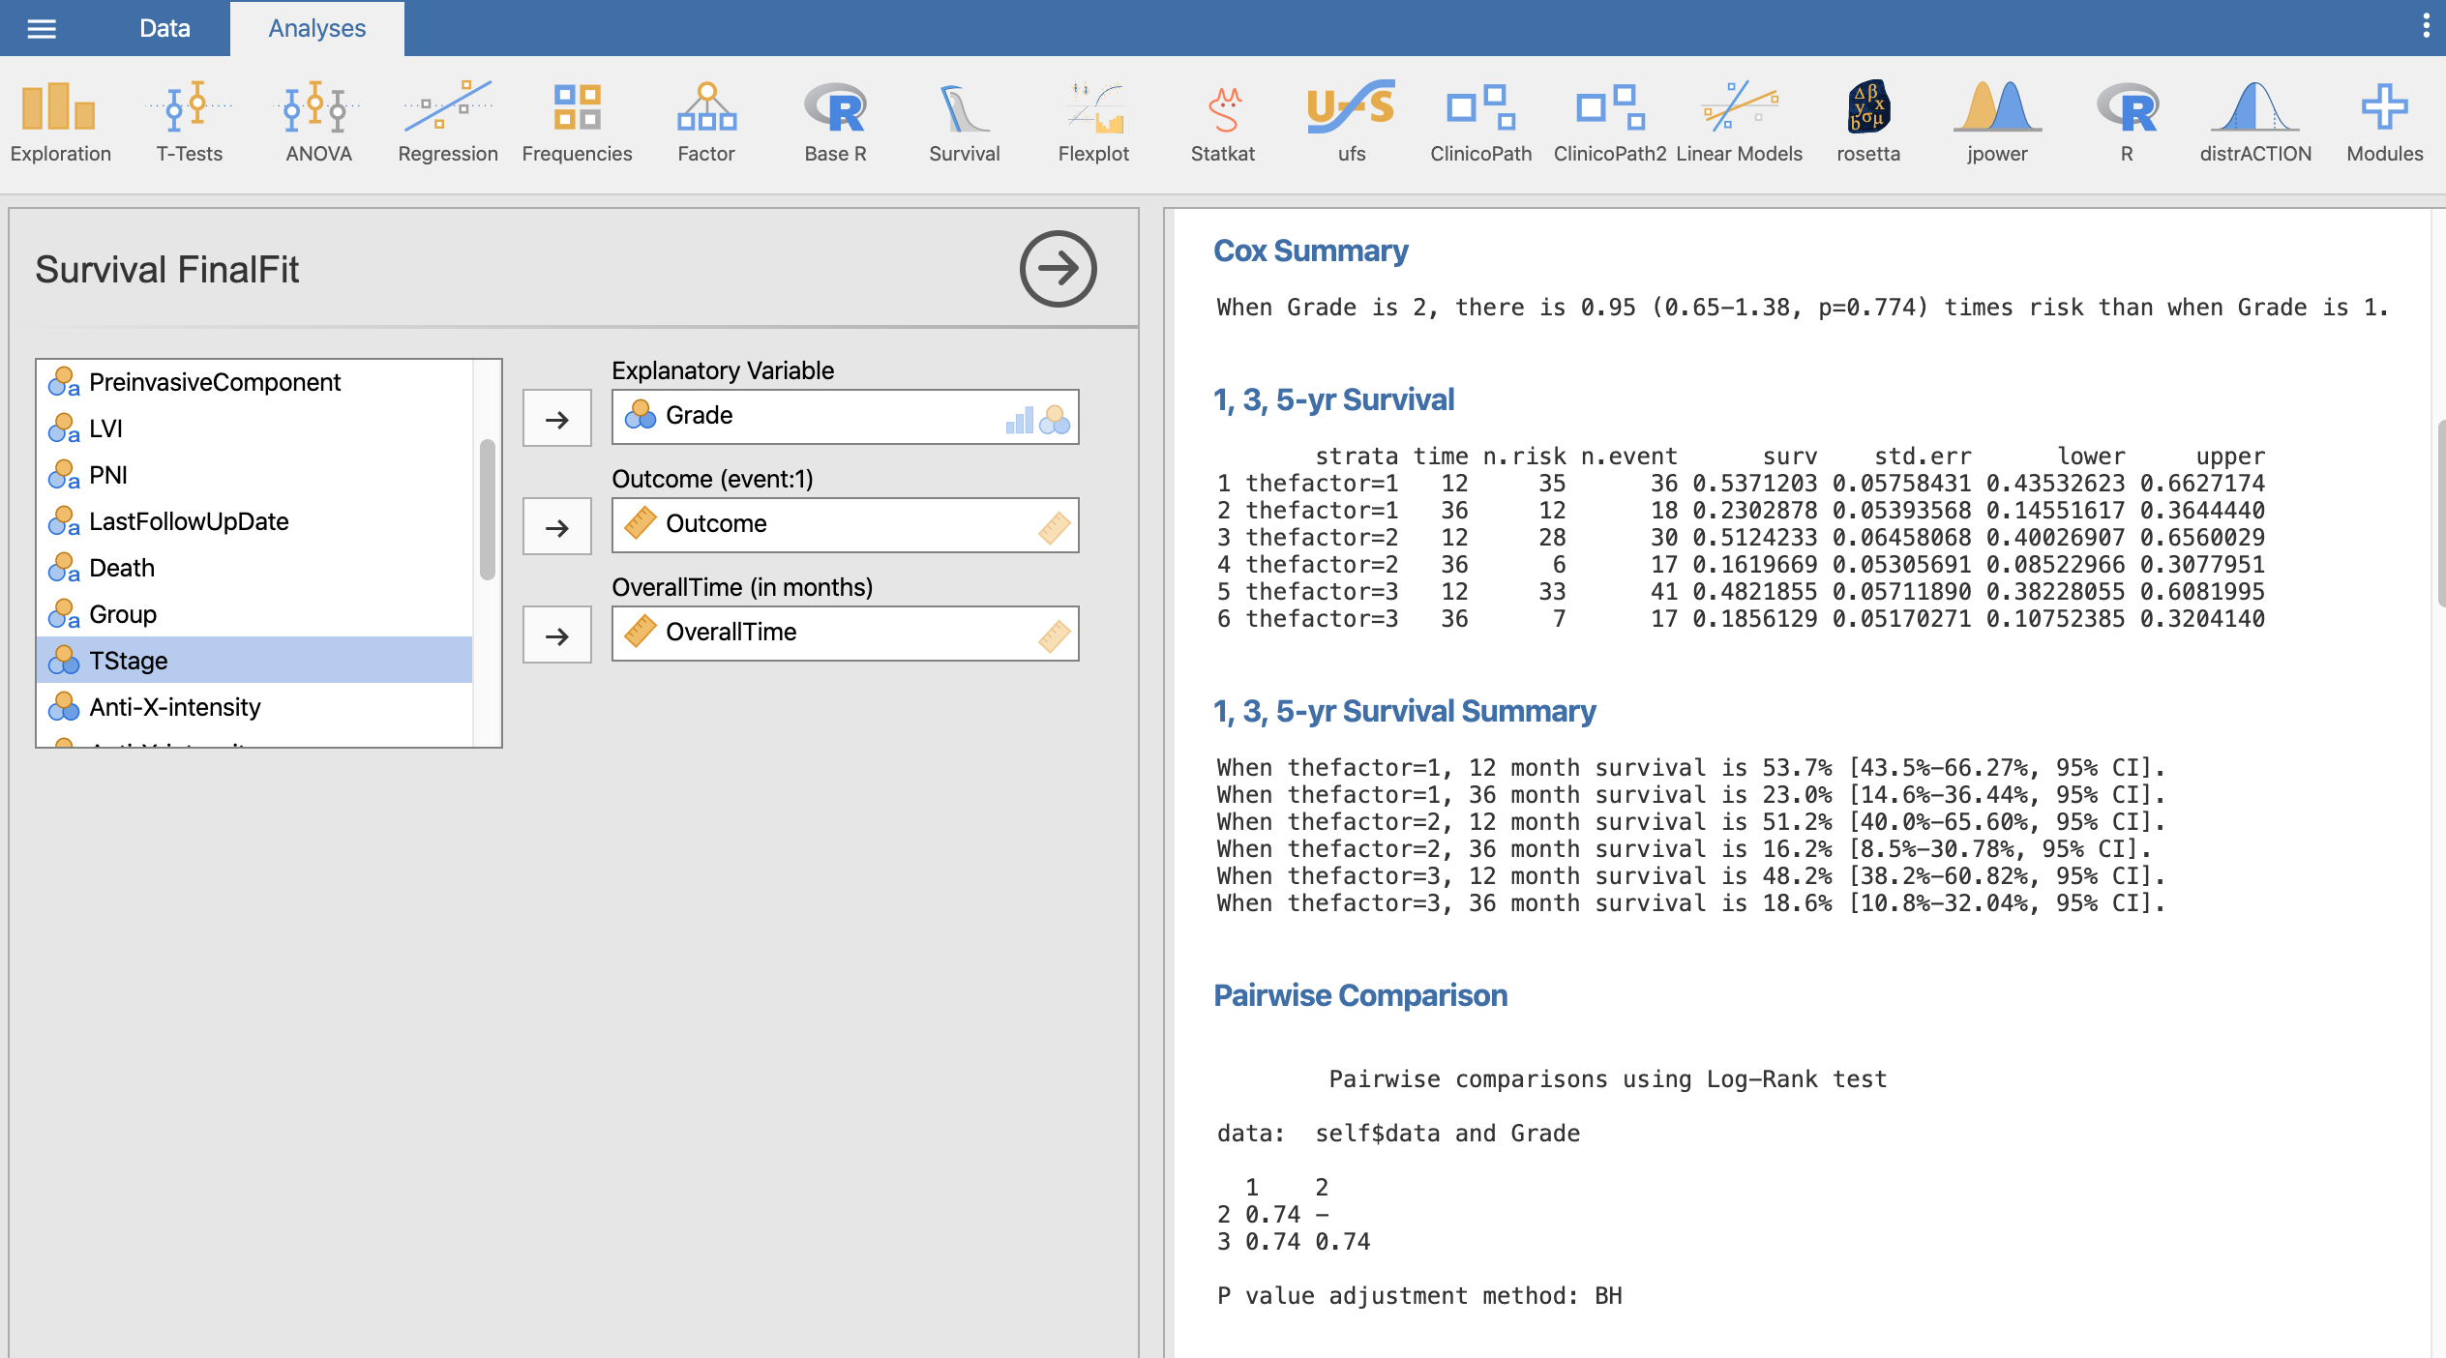The height and width of the screenshot is (1358, 2446).
Task: Click the rosetta module icon
Action: pos(1868,122)
